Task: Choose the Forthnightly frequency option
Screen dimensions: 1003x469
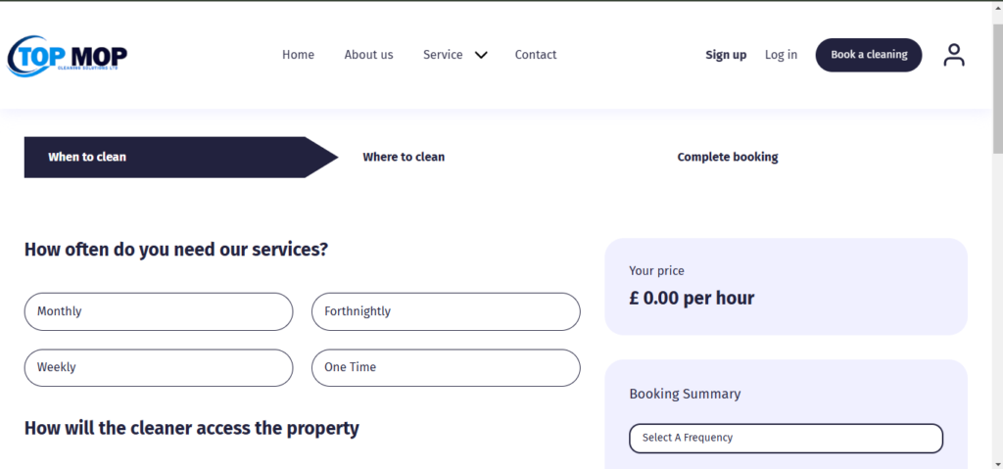Action: [x=446, y=311]
